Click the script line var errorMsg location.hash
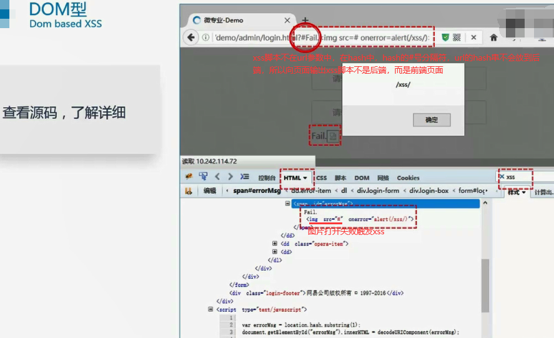 pos(301,324)
